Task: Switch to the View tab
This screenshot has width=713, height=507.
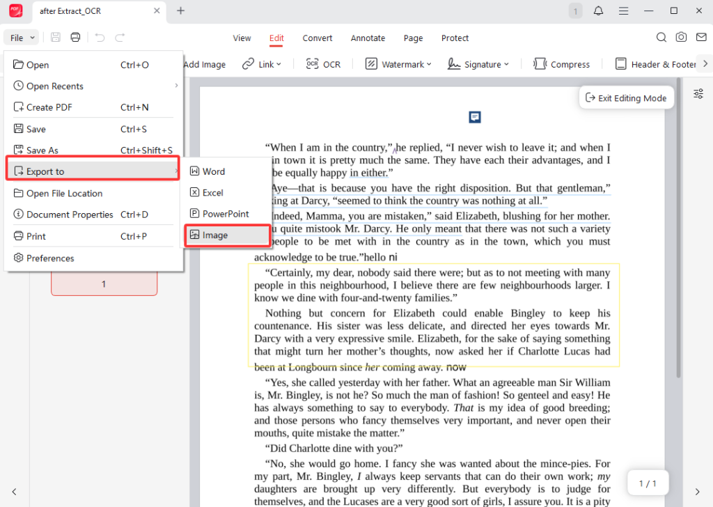Action: pos(242,38)
